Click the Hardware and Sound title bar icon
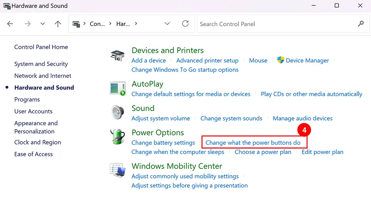Screen dimensions: 371x207 pyautogui.click(x=7, y=6)
